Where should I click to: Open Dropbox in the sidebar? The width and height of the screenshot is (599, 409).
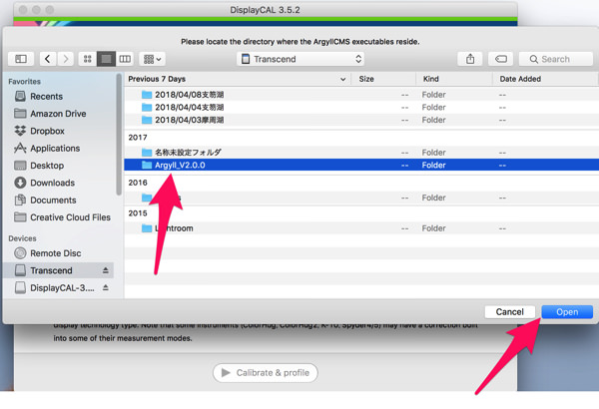point(47,131)
